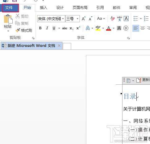Click the 复制 Copy button

click(x=22, y=23)
